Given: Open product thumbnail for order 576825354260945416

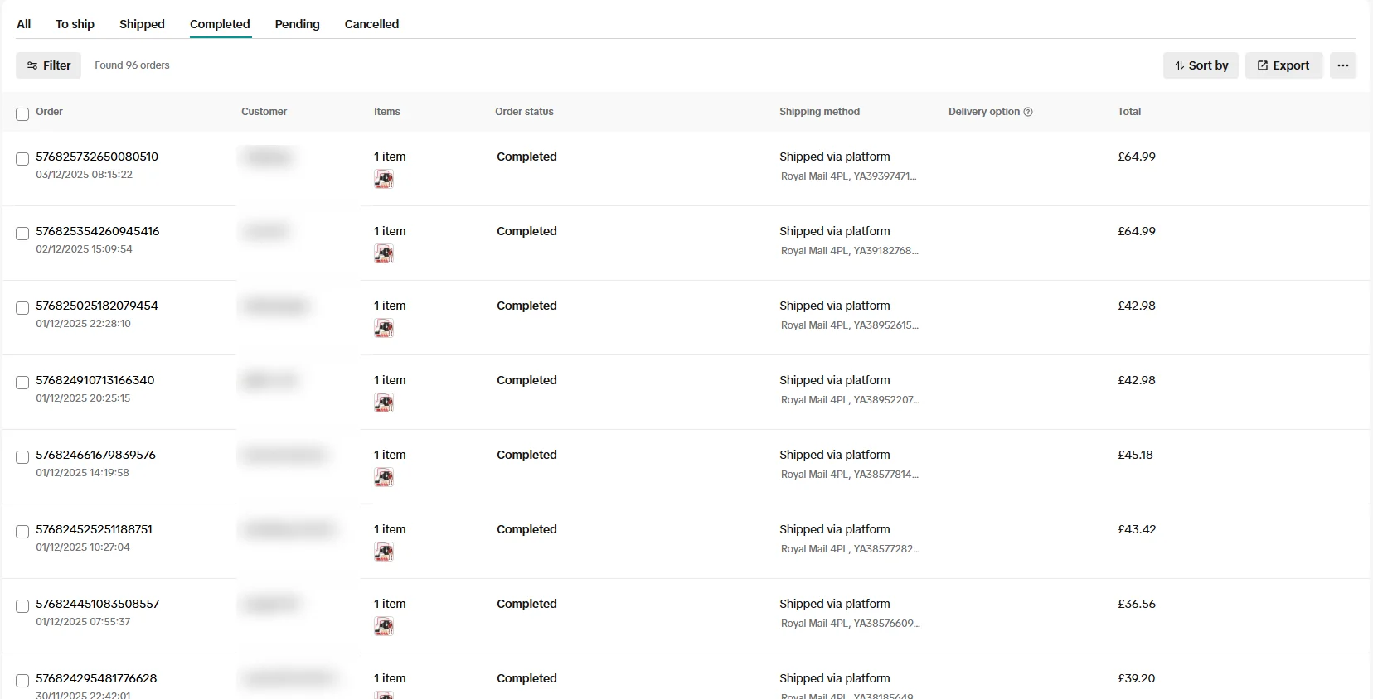Looking at the screenshot, I should [384, 253].
